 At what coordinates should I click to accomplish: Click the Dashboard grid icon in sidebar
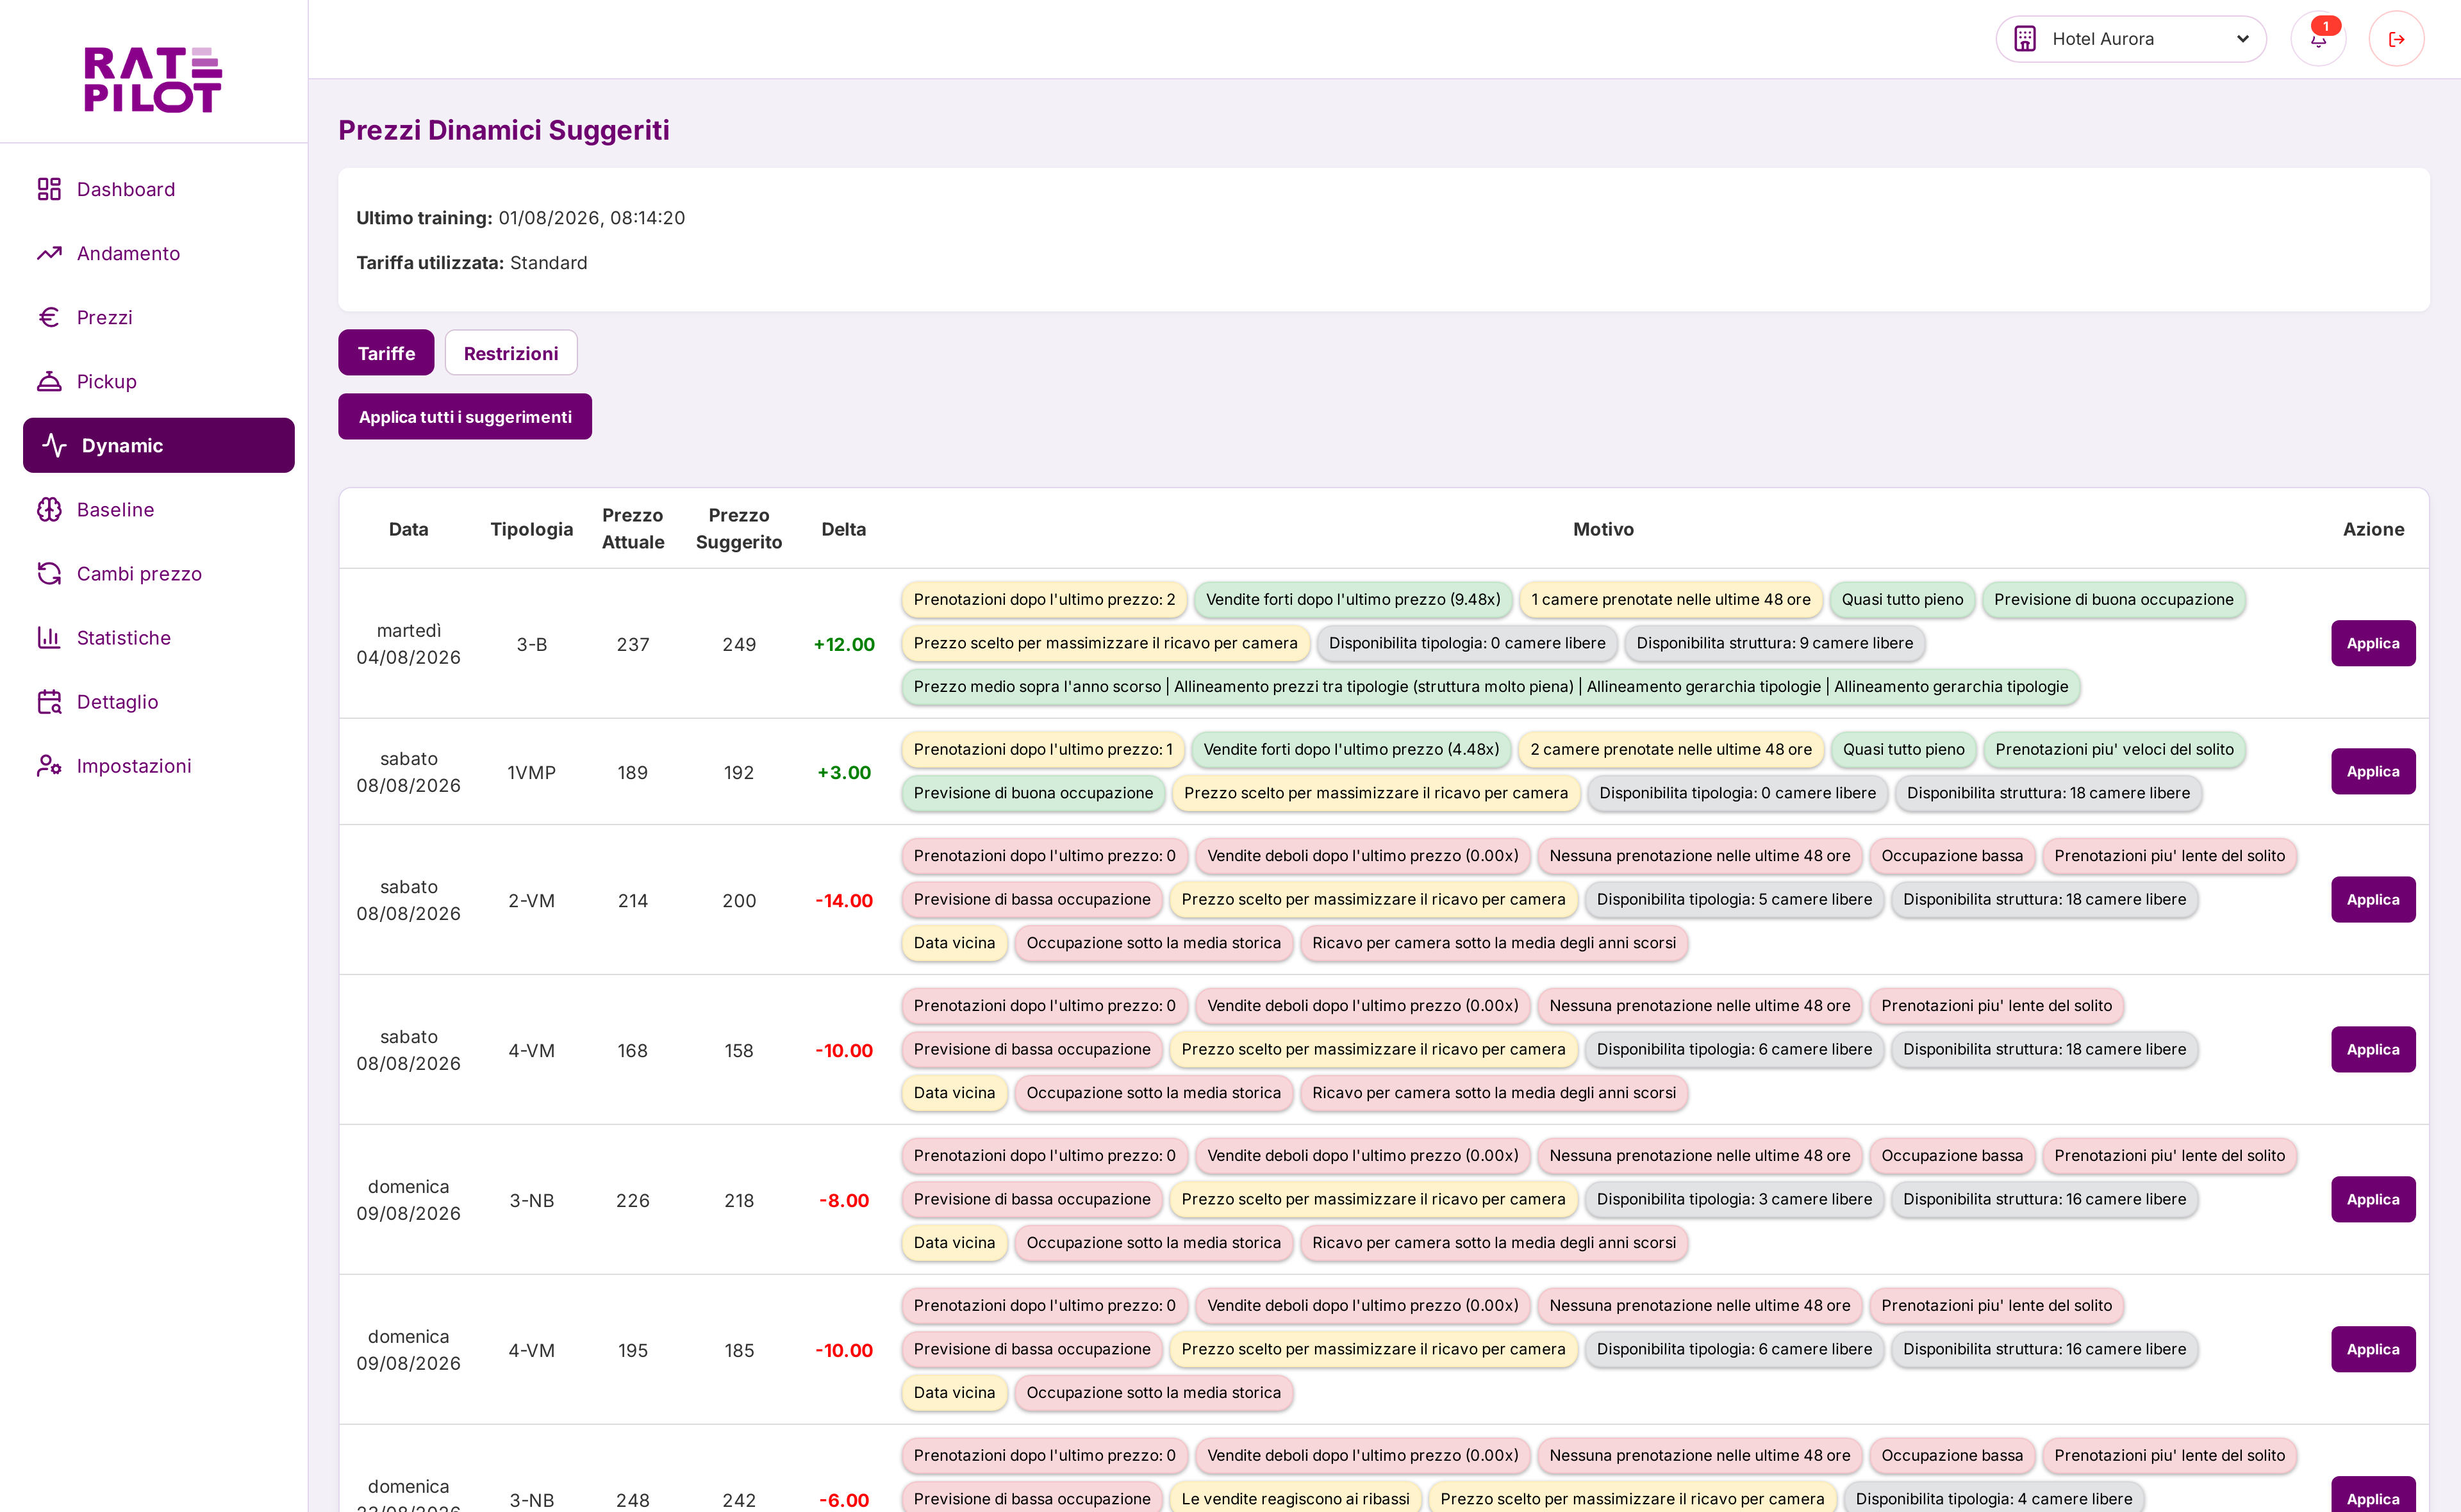tap(49, 189)
